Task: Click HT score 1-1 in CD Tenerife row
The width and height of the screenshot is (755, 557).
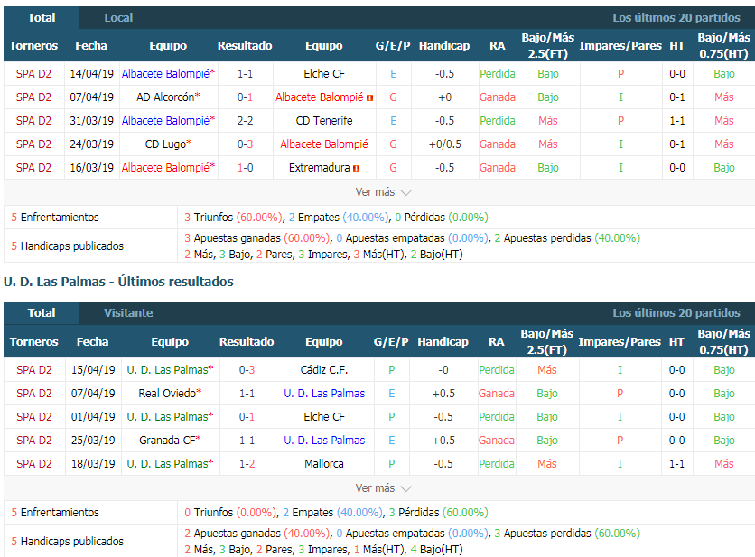Action: pyautogui.click(x=677, y=120)
